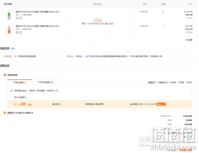Click the 0.743kg weight text
199x153 pixels.
(189, 32)
